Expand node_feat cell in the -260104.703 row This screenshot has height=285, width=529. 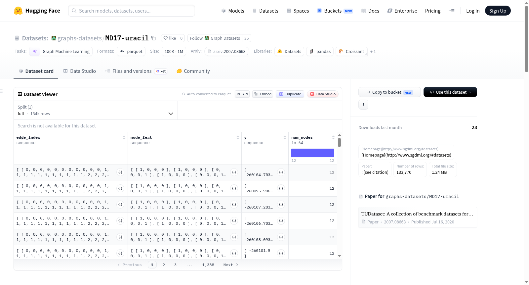pos(234,172)
